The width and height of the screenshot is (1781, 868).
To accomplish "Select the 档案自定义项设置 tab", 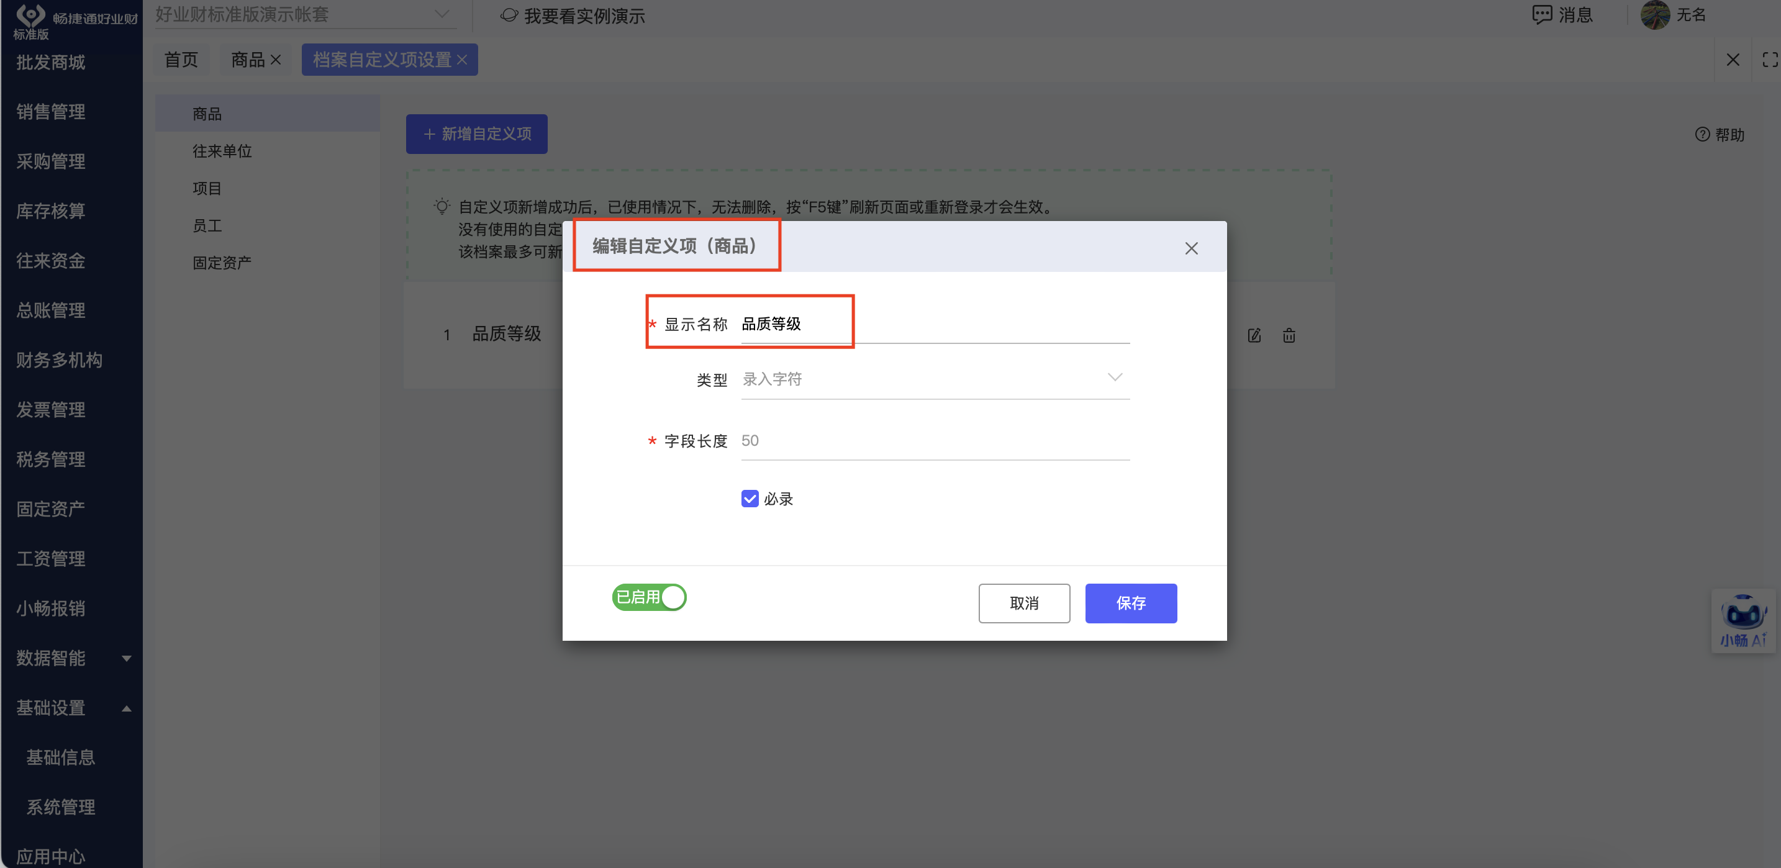I will [382, 60].
